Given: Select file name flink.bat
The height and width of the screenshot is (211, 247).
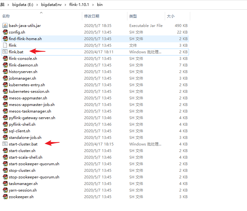Looking at the screenshot, I should coord(16,52).
